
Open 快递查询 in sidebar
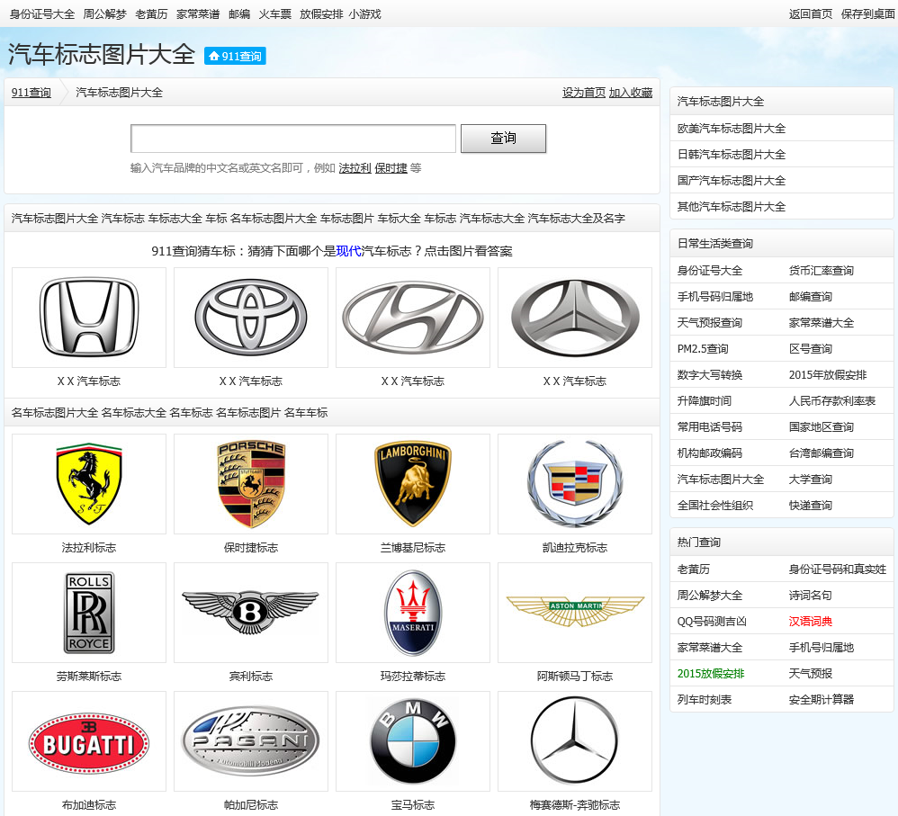pos(811,505)
